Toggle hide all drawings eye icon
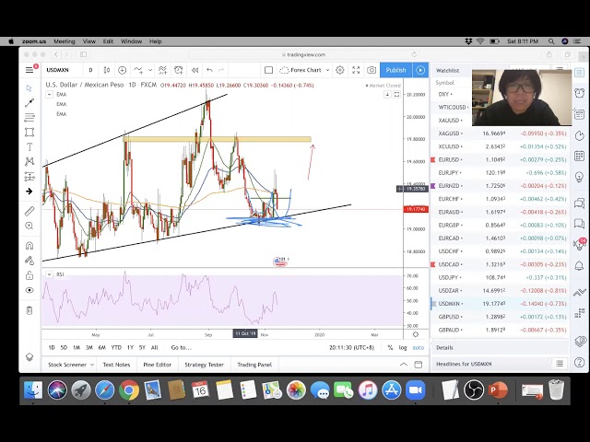Screen dimensions: 590x442 click(29, 290)
